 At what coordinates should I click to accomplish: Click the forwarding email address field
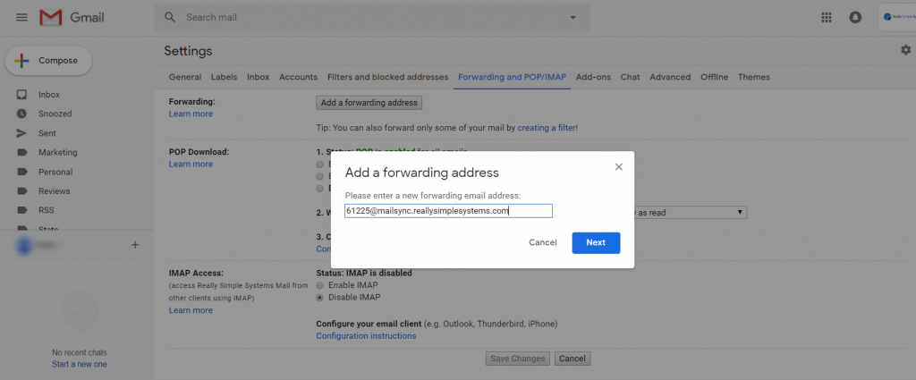[449, 211]
